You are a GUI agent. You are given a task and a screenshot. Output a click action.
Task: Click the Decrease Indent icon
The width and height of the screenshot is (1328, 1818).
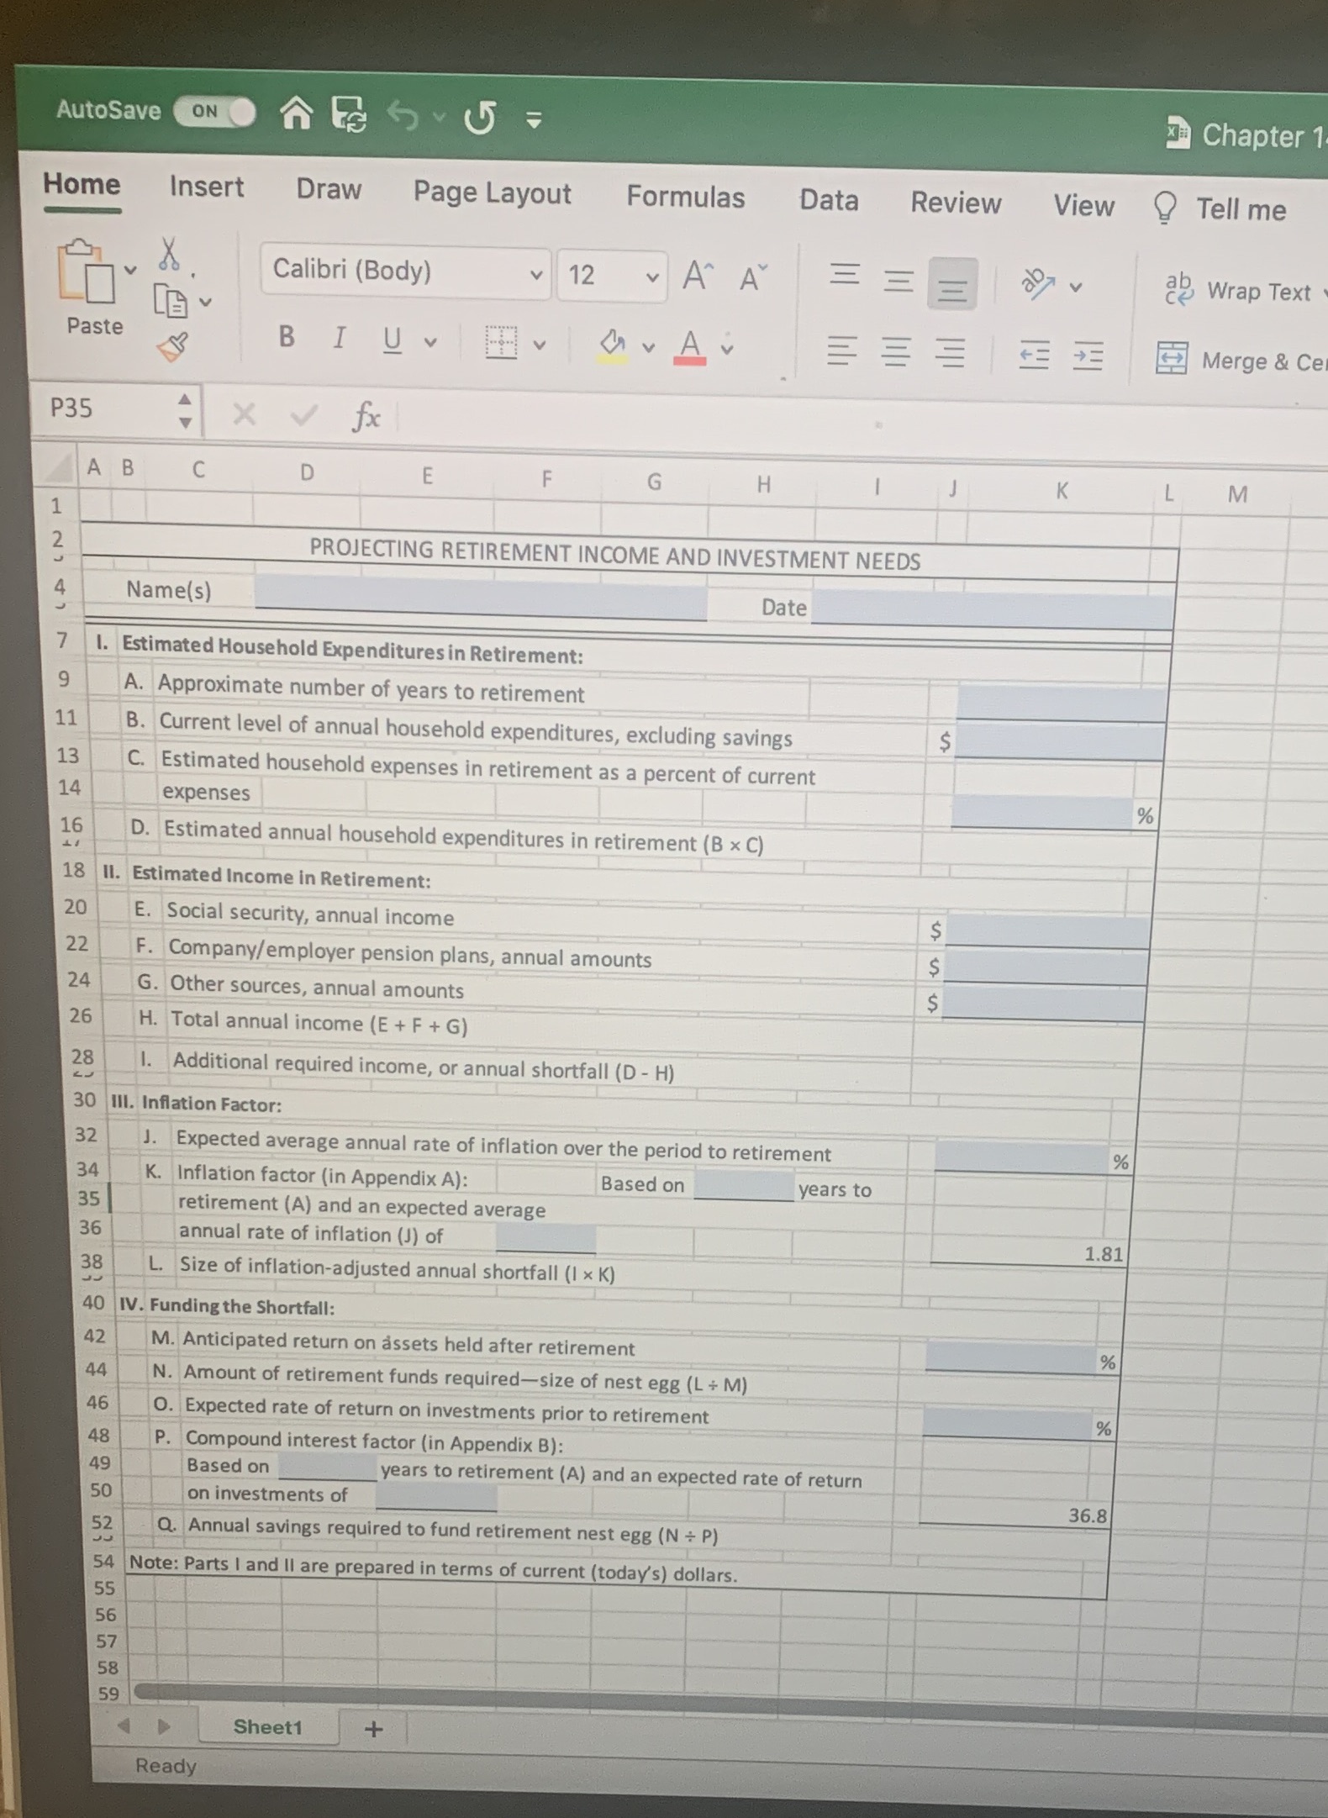[1034, 356]
